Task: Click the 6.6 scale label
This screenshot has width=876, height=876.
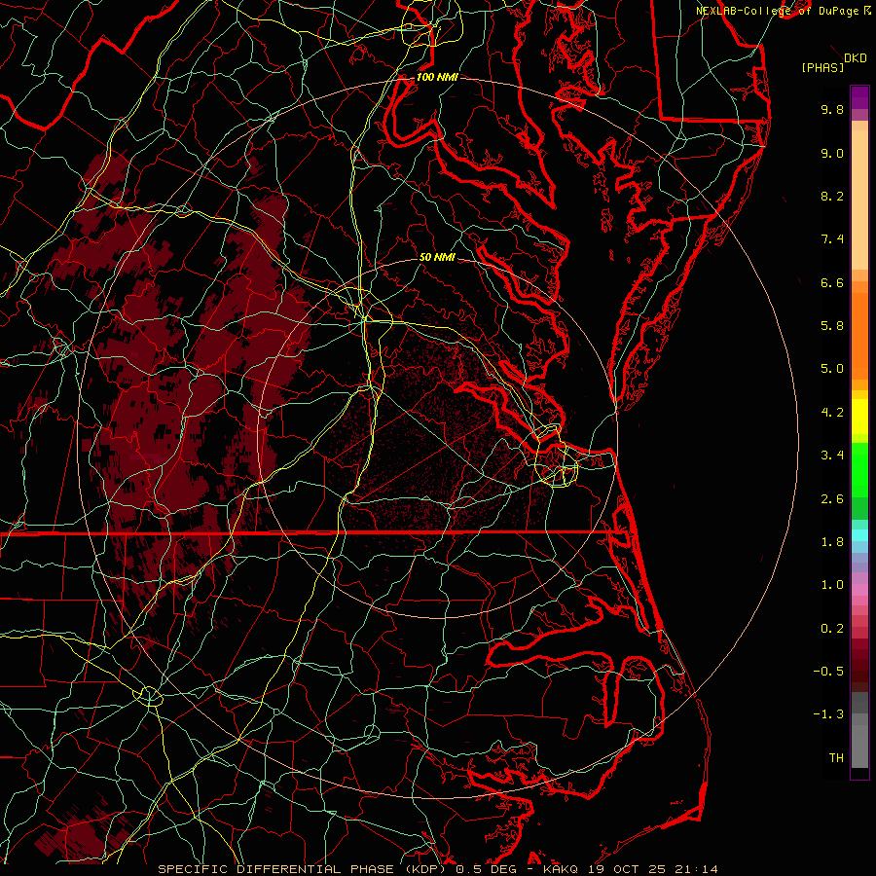Action: click(832, 282)
